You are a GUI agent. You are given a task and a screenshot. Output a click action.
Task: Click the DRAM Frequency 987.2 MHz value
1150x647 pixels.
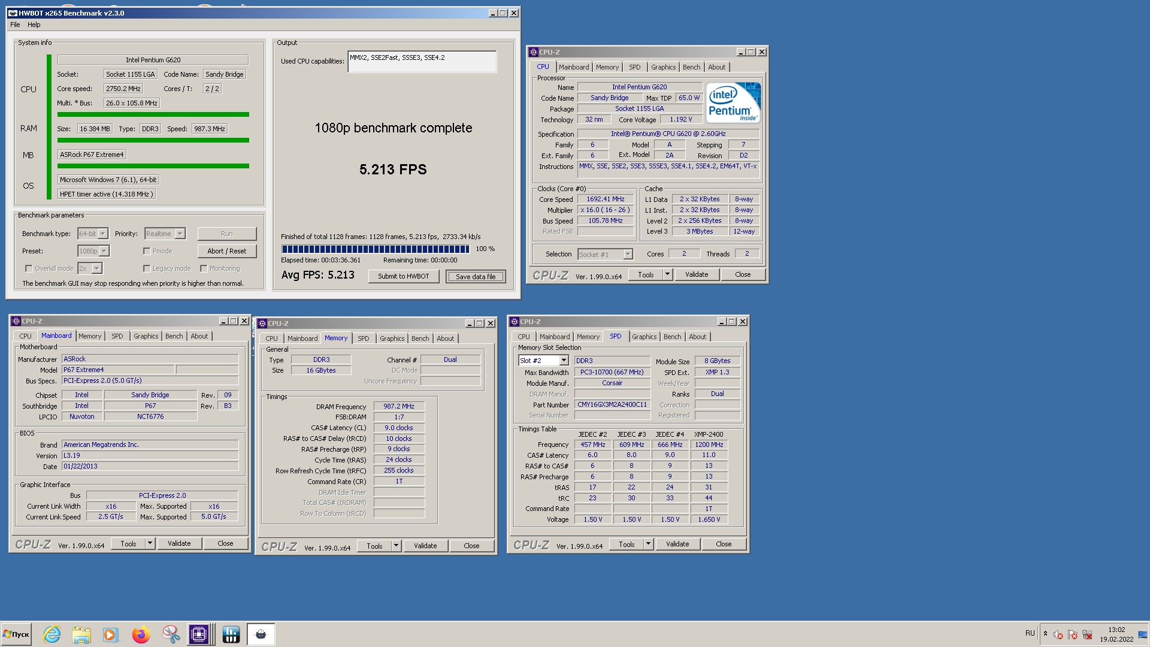tap(399, 406)
